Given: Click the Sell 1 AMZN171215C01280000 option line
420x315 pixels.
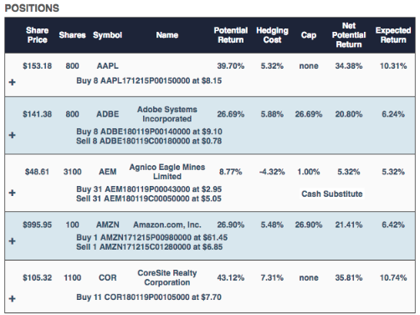Looking at the screenshot, I should [x=149, y=247].
